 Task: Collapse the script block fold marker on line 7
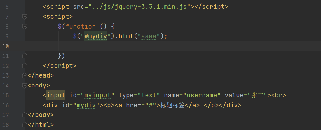[25, 17]
